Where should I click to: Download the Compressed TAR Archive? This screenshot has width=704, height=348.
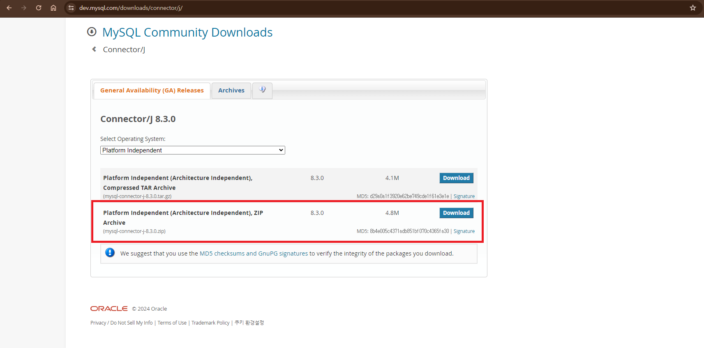point(456,178)
